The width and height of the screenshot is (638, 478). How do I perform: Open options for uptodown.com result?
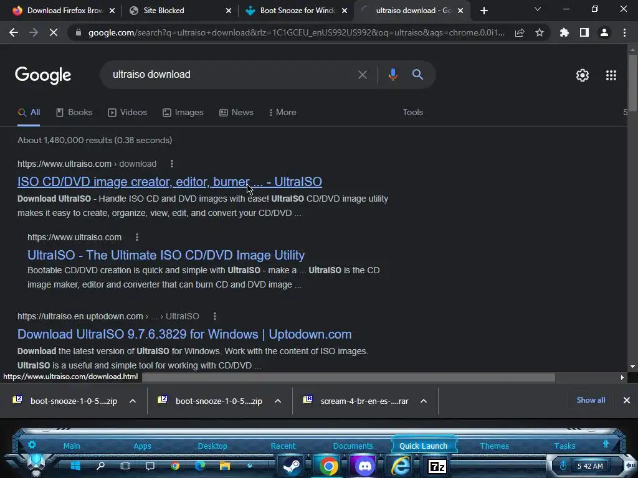(x=215, y=316)
